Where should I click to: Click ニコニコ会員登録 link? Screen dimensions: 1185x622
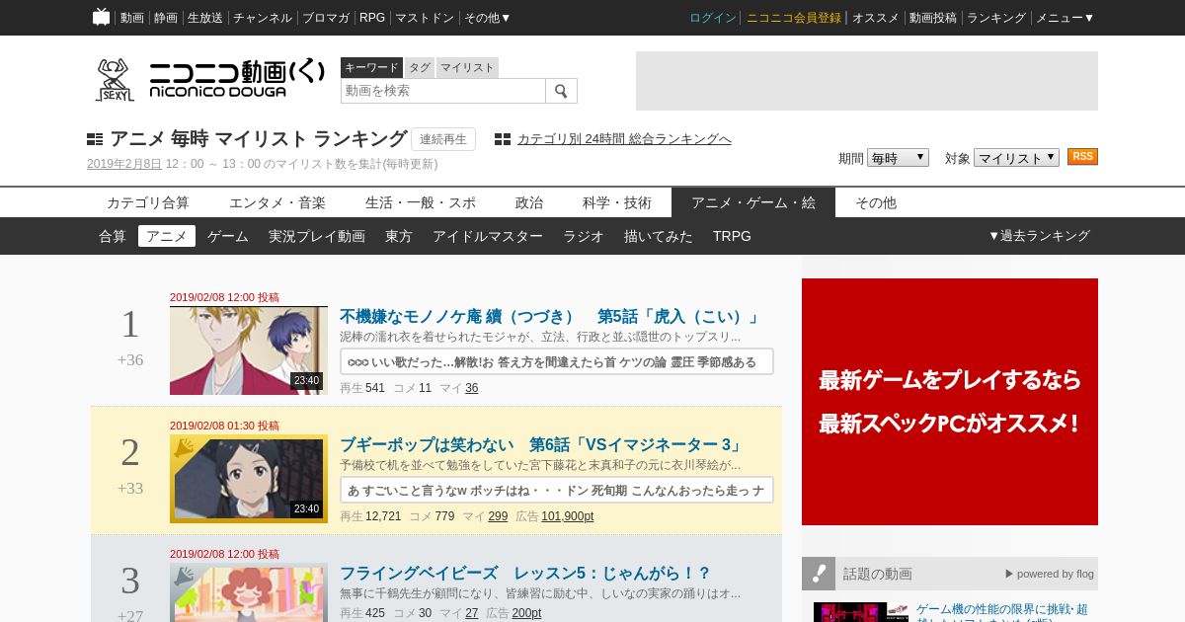(x=794, y=18)
